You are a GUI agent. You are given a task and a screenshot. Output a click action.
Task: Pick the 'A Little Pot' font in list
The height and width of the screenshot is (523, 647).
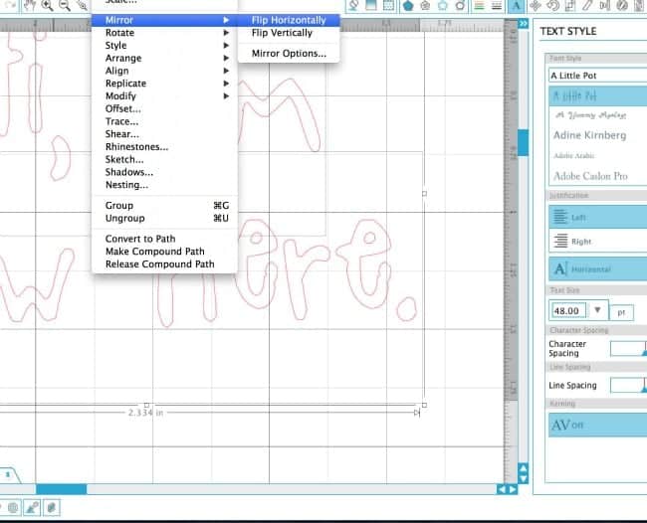point(597,96)
